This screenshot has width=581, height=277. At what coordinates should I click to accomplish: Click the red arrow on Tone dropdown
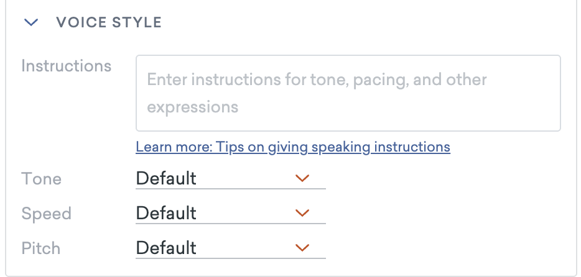coord(302,179)
